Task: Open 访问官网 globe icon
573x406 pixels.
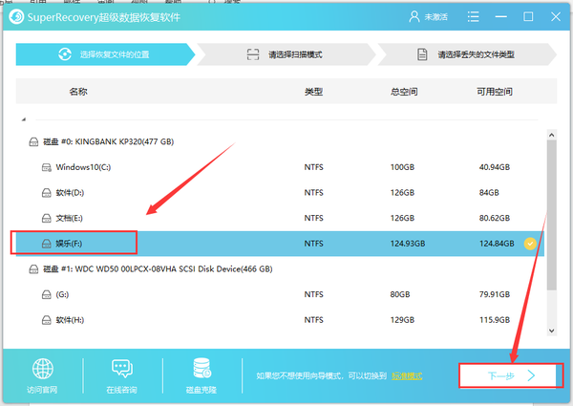Action: pos(42,369)
